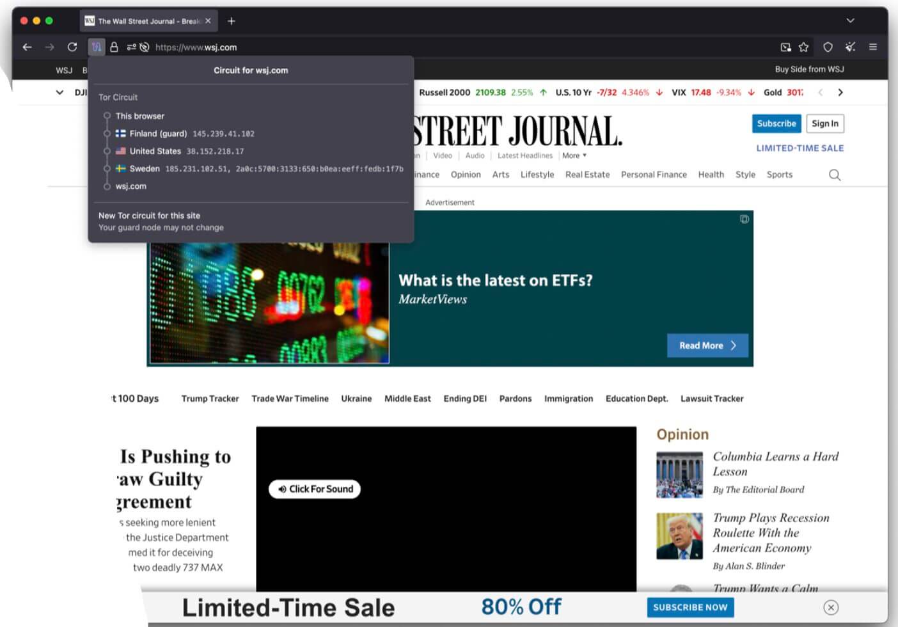The image size is (898, 627).
Task: Click the Sign In button
Action: (x=824, y=123)
